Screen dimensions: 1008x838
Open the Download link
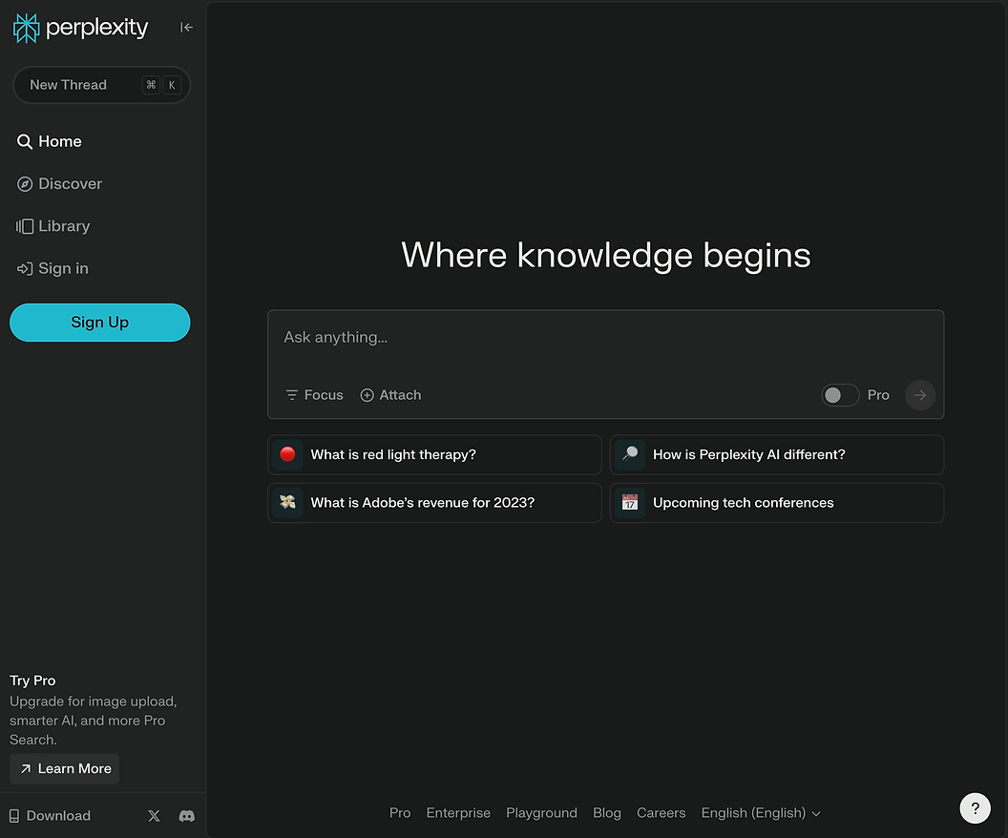pos(50,816)
